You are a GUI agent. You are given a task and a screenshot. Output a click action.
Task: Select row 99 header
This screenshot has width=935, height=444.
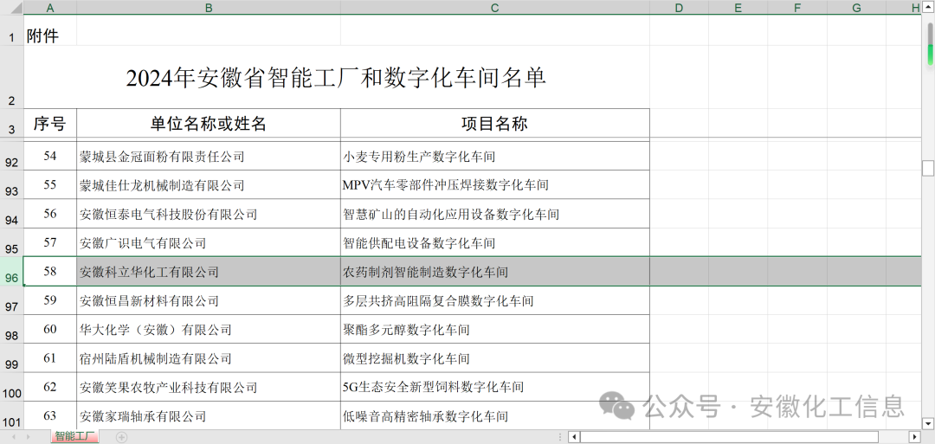(12, 358)
